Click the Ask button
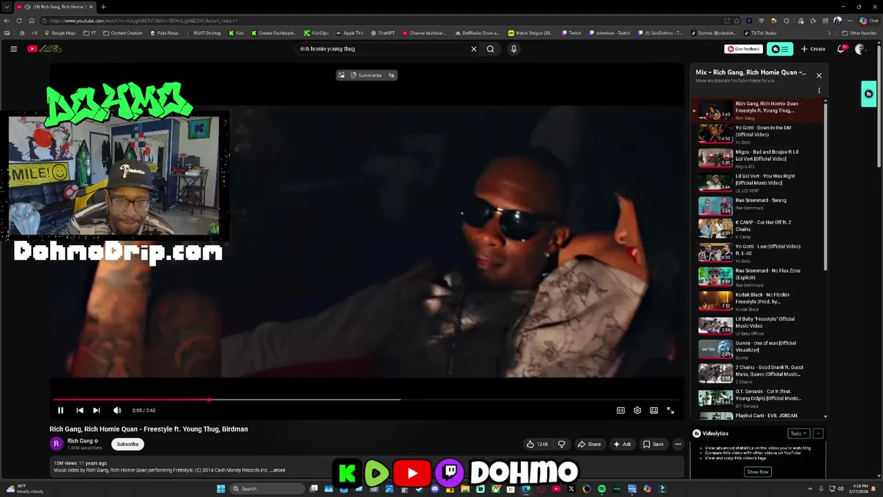 (x=622, y=444)
